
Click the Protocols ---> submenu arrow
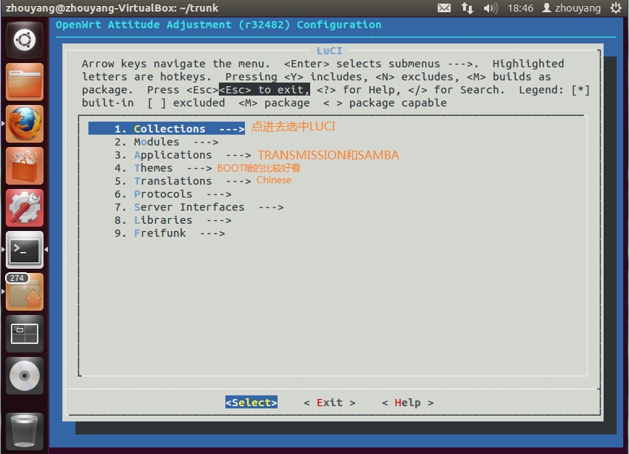click(x=219, y=194)
